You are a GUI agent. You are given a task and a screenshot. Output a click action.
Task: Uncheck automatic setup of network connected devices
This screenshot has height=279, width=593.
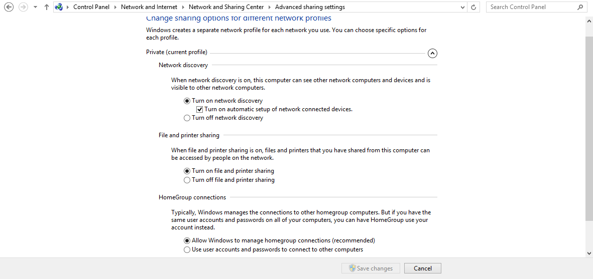coord(200,109)
